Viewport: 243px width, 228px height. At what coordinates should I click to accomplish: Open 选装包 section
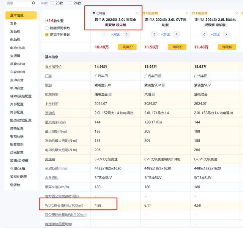coord(15,185)
